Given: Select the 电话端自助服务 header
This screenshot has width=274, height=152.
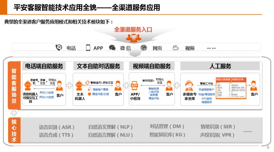Looking at the screenshot, I should coord(44,66).
